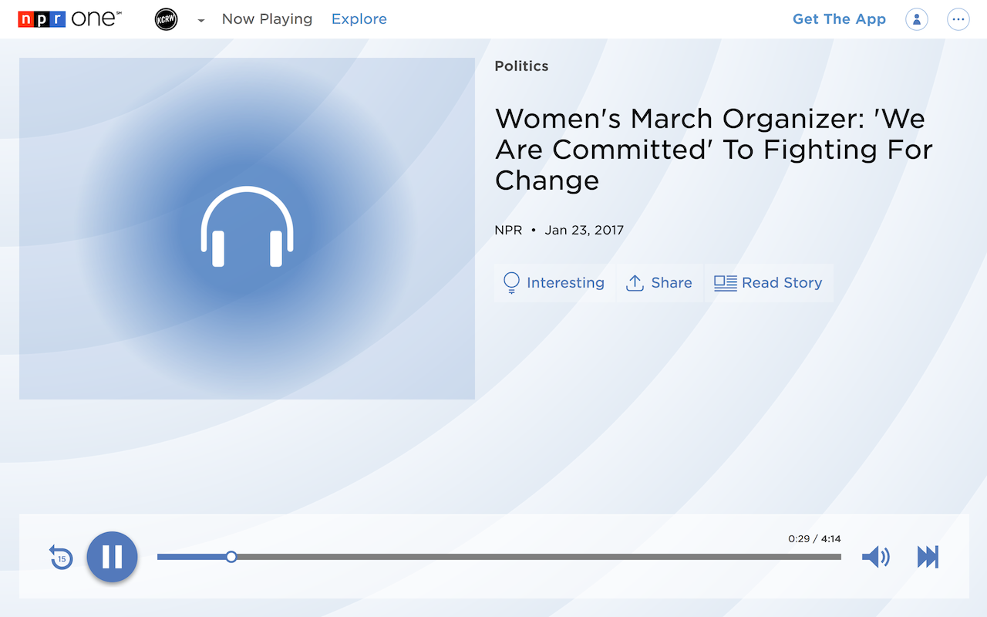The height and width of the screenshot is (617, 987).
Task: Follow the Get The App link
Action: tap(839, 19)
